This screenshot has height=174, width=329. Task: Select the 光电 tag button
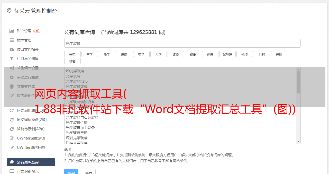tap(72, 54)
